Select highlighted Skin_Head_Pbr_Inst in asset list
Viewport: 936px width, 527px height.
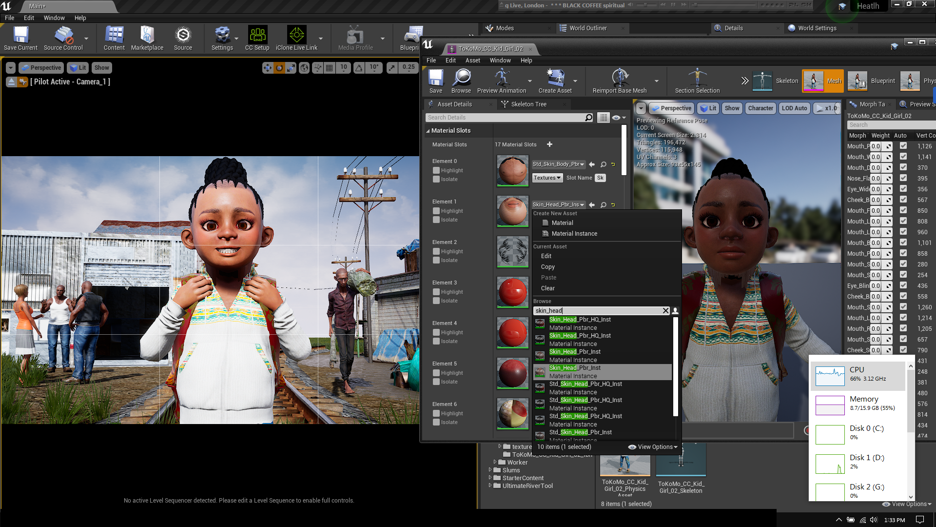[603, 372]
